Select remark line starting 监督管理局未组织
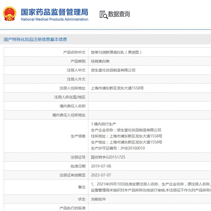The width and height of the screenshot is (211, 211). coord(151,190)
